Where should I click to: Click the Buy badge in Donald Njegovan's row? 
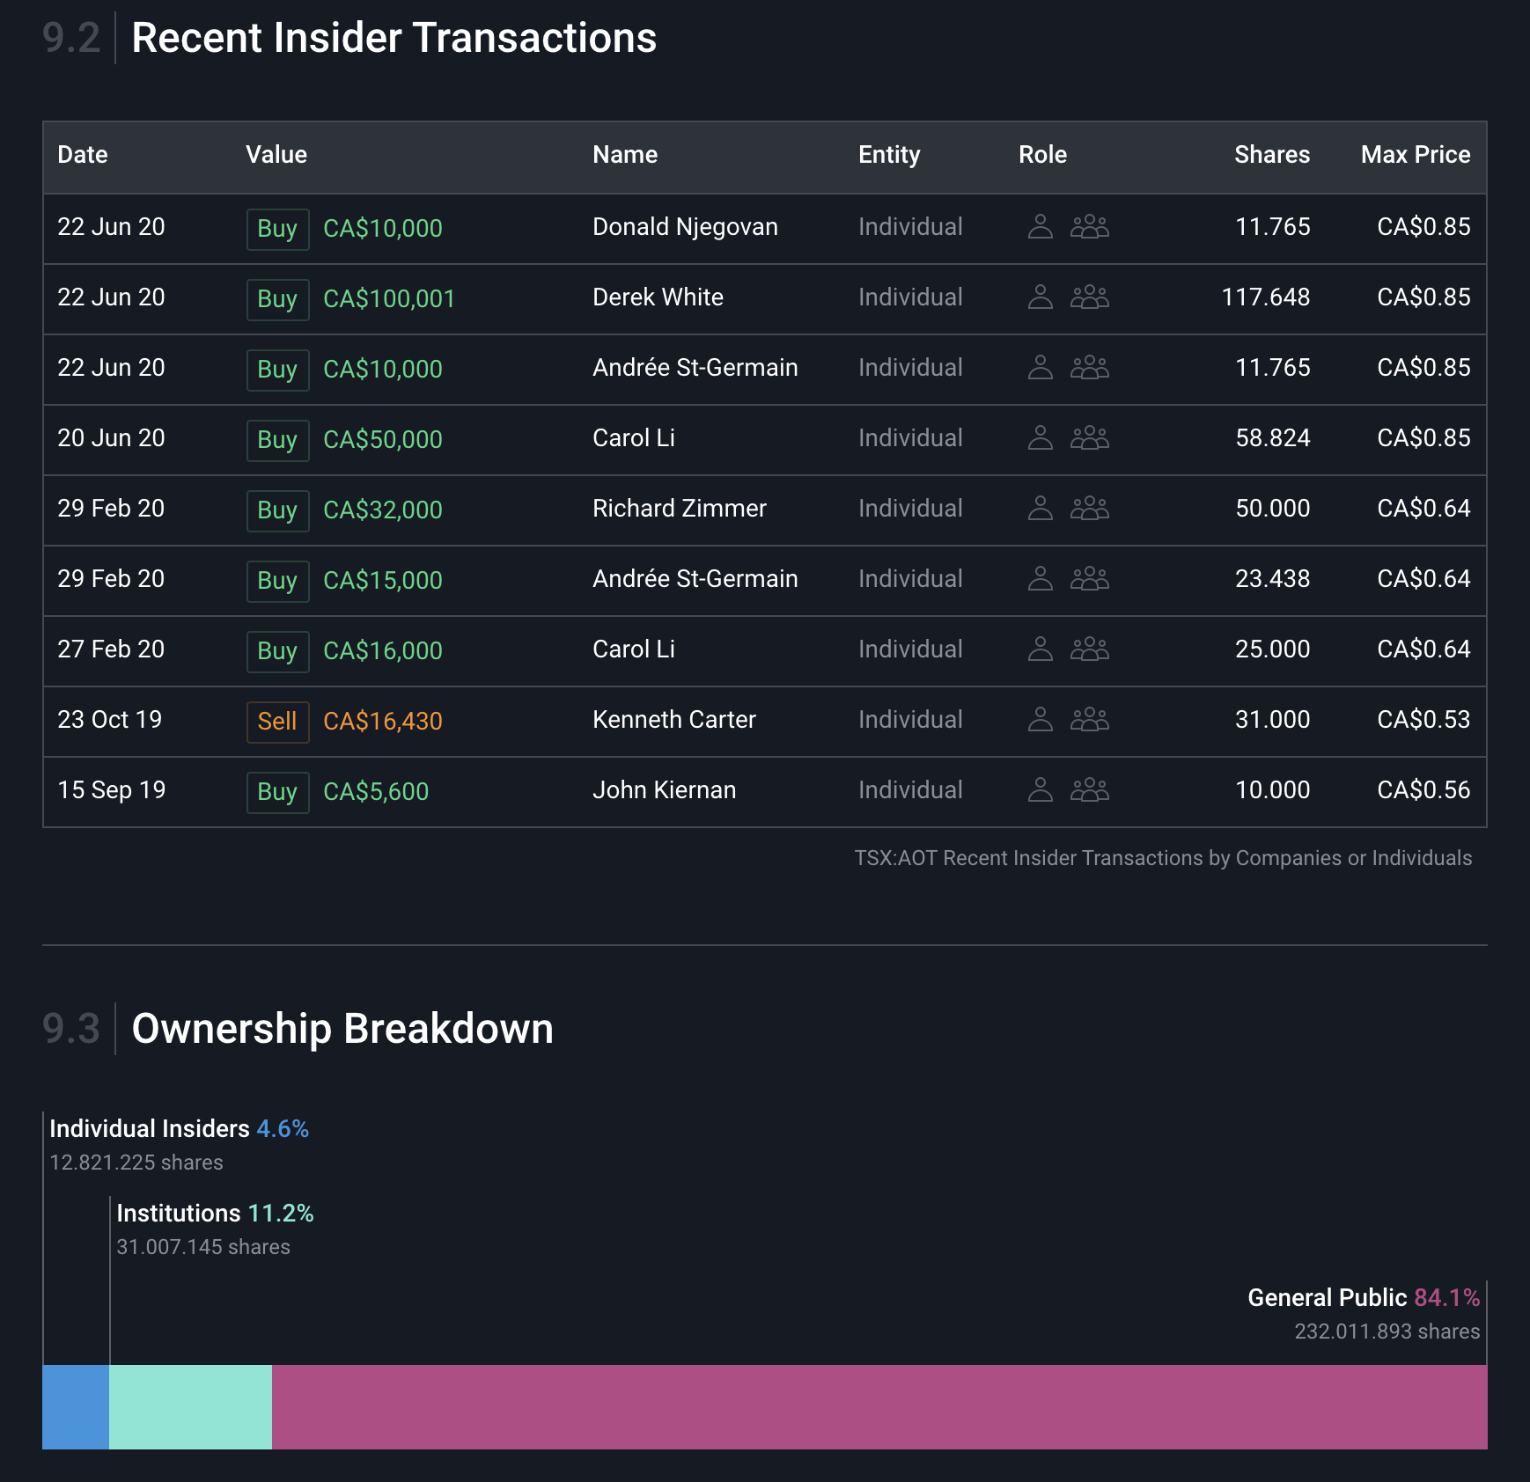(x=277, y=229)
